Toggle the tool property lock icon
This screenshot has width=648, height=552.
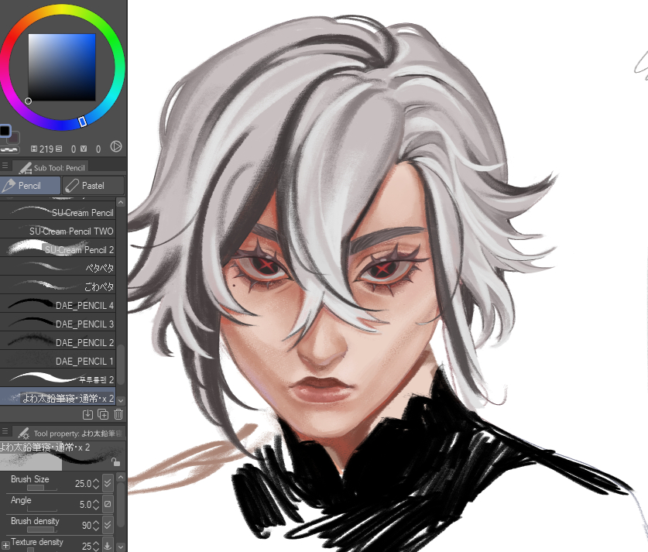coord(115,461)
